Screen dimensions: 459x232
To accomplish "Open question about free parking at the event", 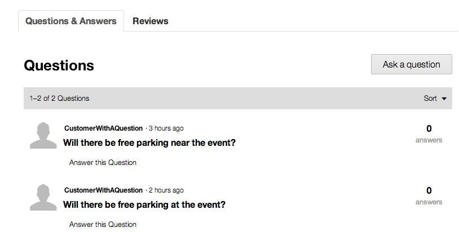I will [x=144, y=205].
